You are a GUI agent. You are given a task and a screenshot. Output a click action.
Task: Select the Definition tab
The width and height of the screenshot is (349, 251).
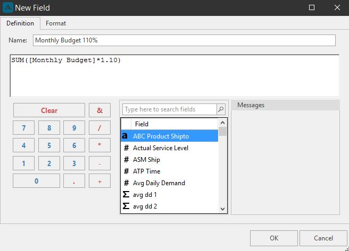pyautogui.click(x=20, y=23)
